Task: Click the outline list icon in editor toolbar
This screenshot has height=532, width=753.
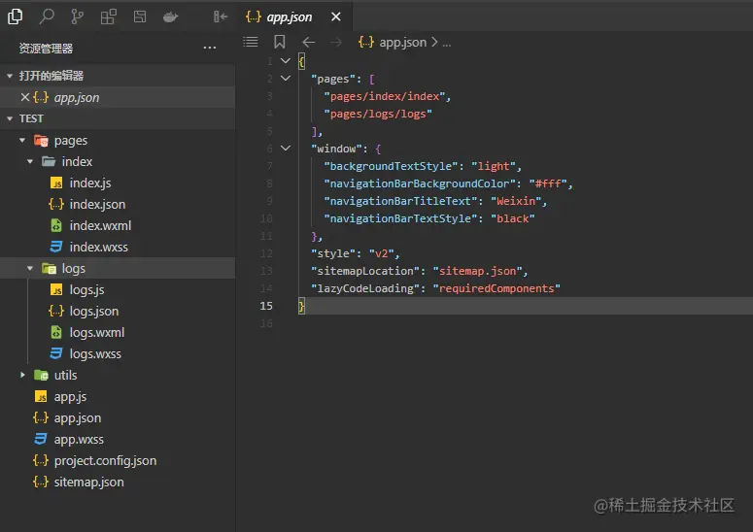Action: 251,42
